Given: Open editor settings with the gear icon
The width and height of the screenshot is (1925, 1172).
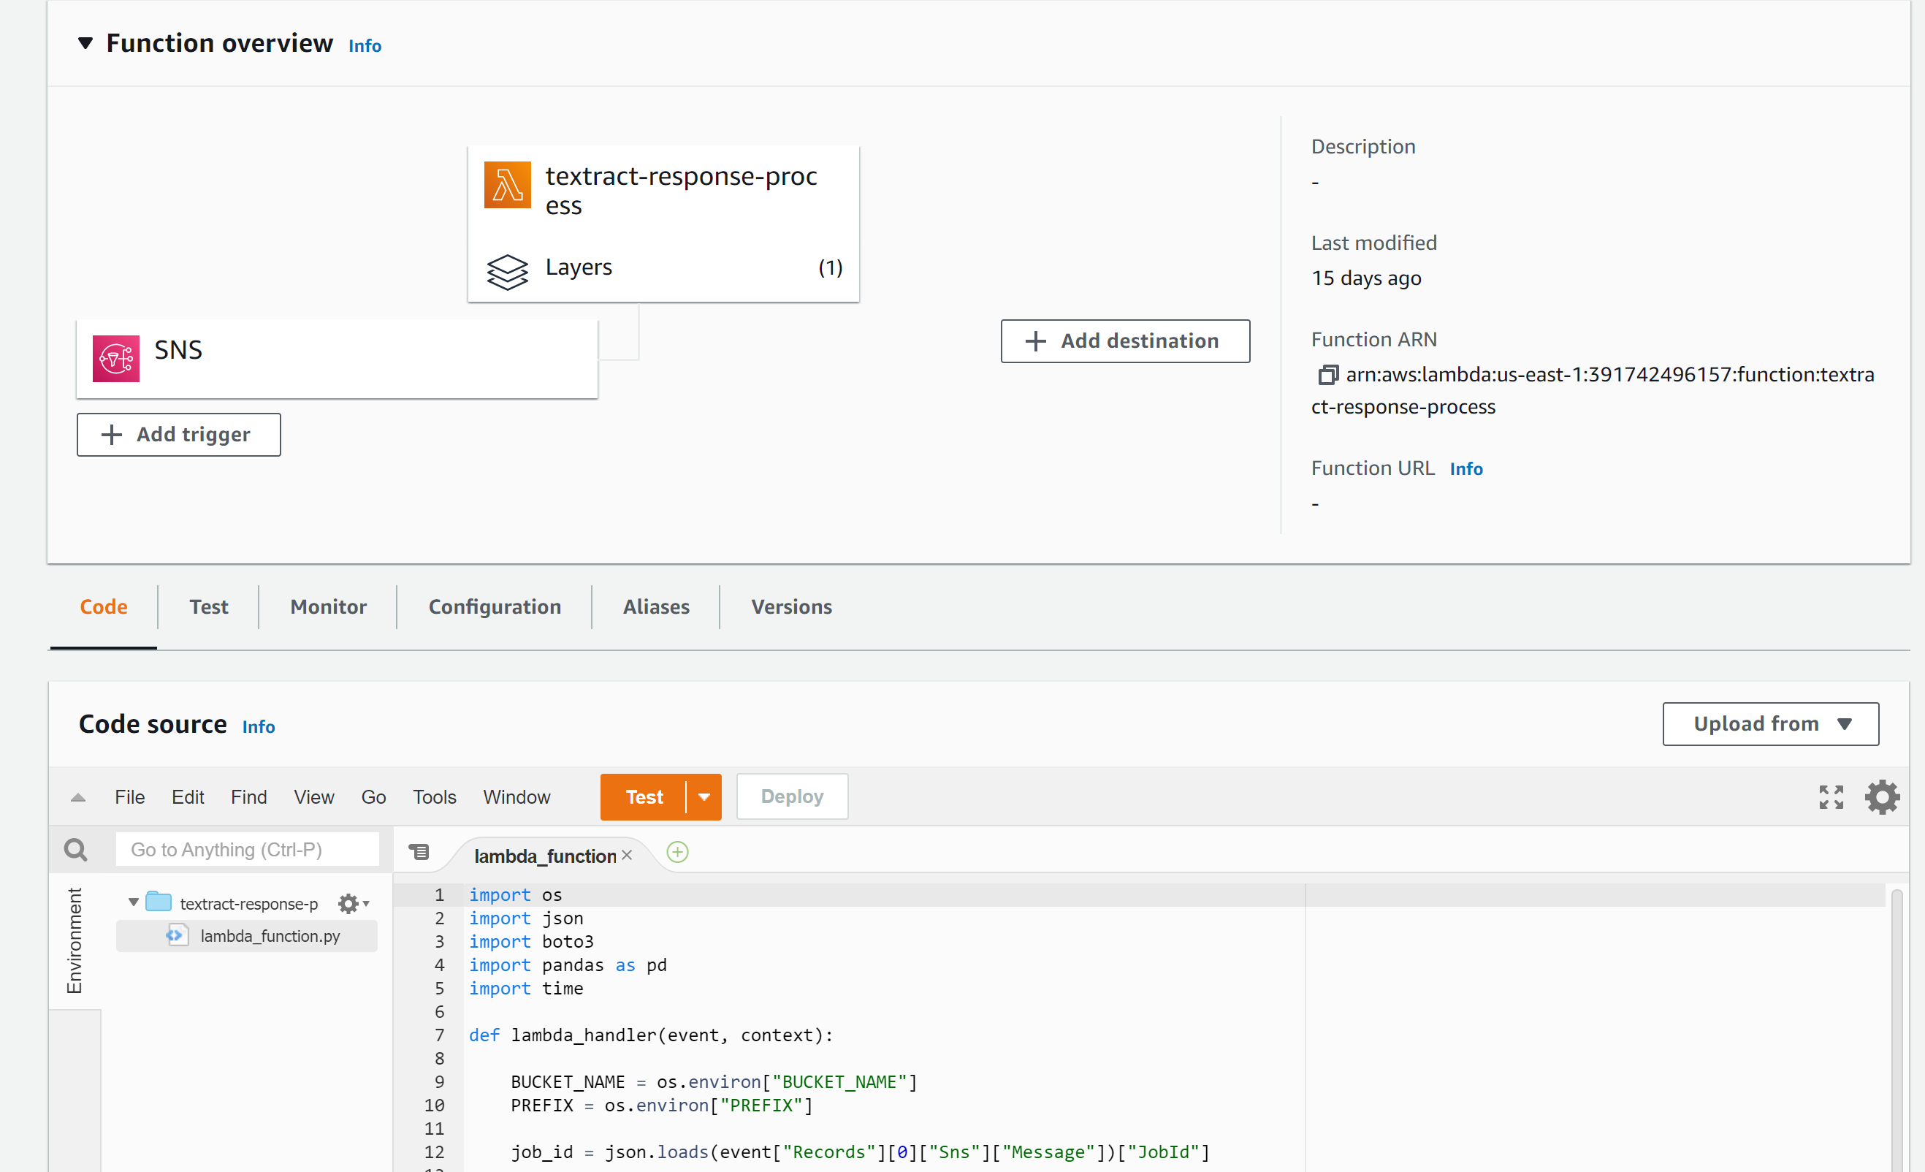Looking at the screenshot, I should point(1882,796).
